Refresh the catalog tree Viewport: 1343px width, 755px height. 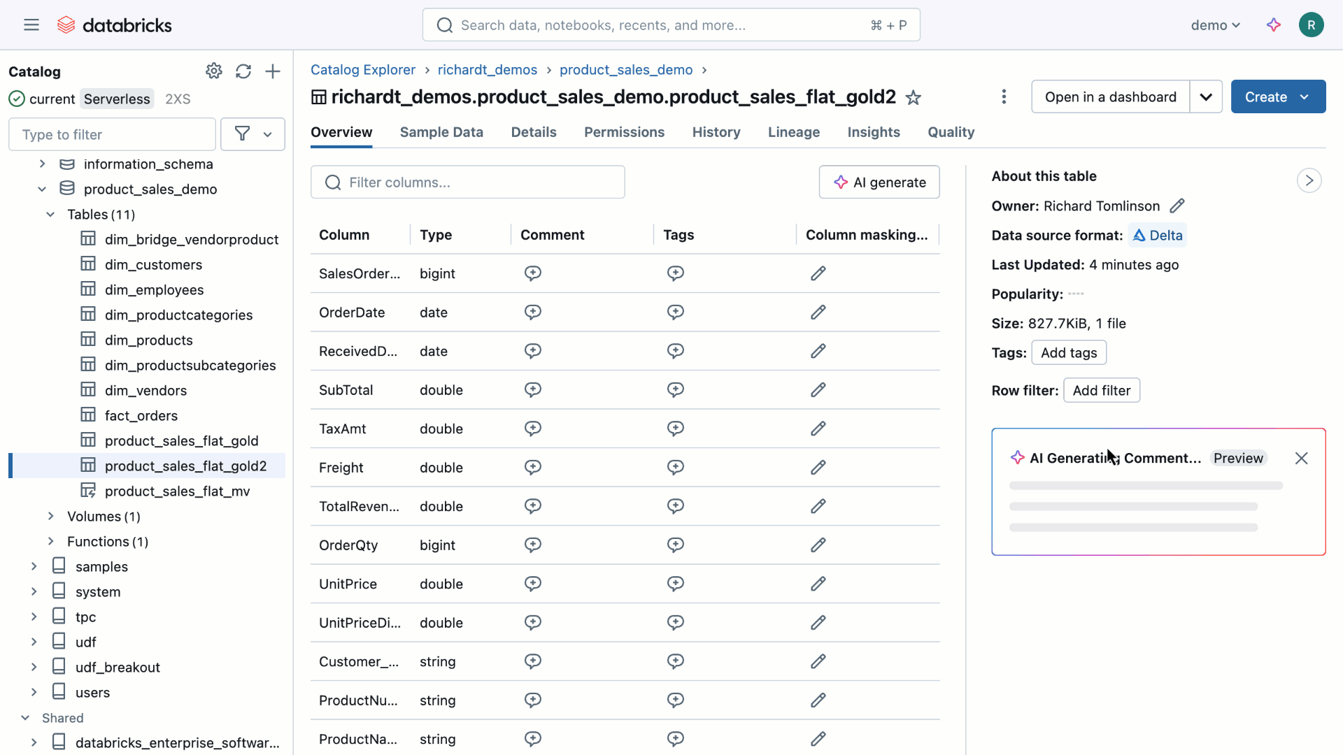point(243,71)
